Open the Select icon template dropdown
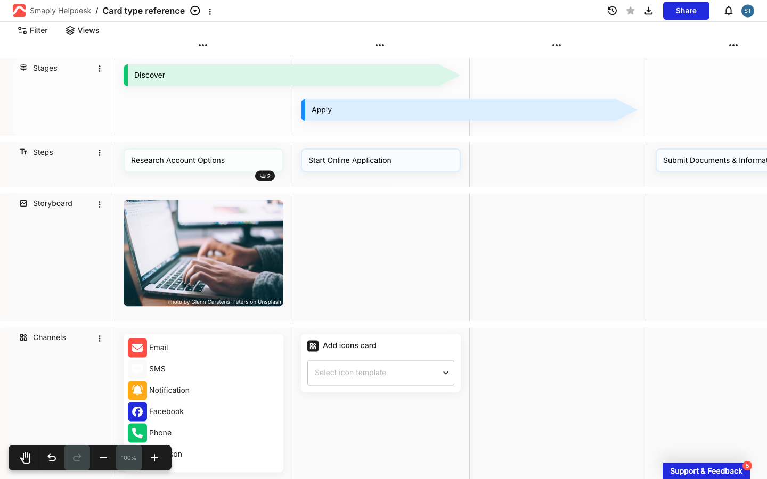The height and width of the screenshot is (479, 767). (x=381, y=373)
